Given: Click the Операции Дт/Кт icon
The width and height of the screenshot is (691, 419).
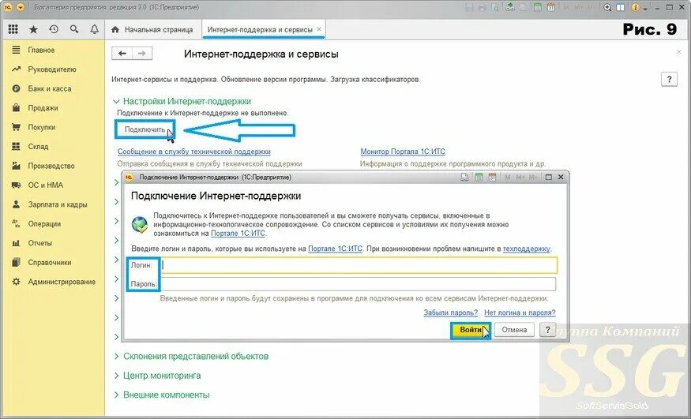Looking at the screenshot, I should click(16, 223).
